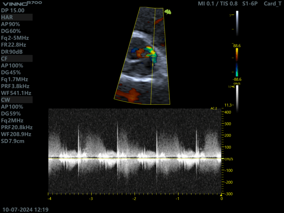Click the -2 second time axis marker
Image resolution: width=284 pixels, height=213 pixels.
click(135, 199)
